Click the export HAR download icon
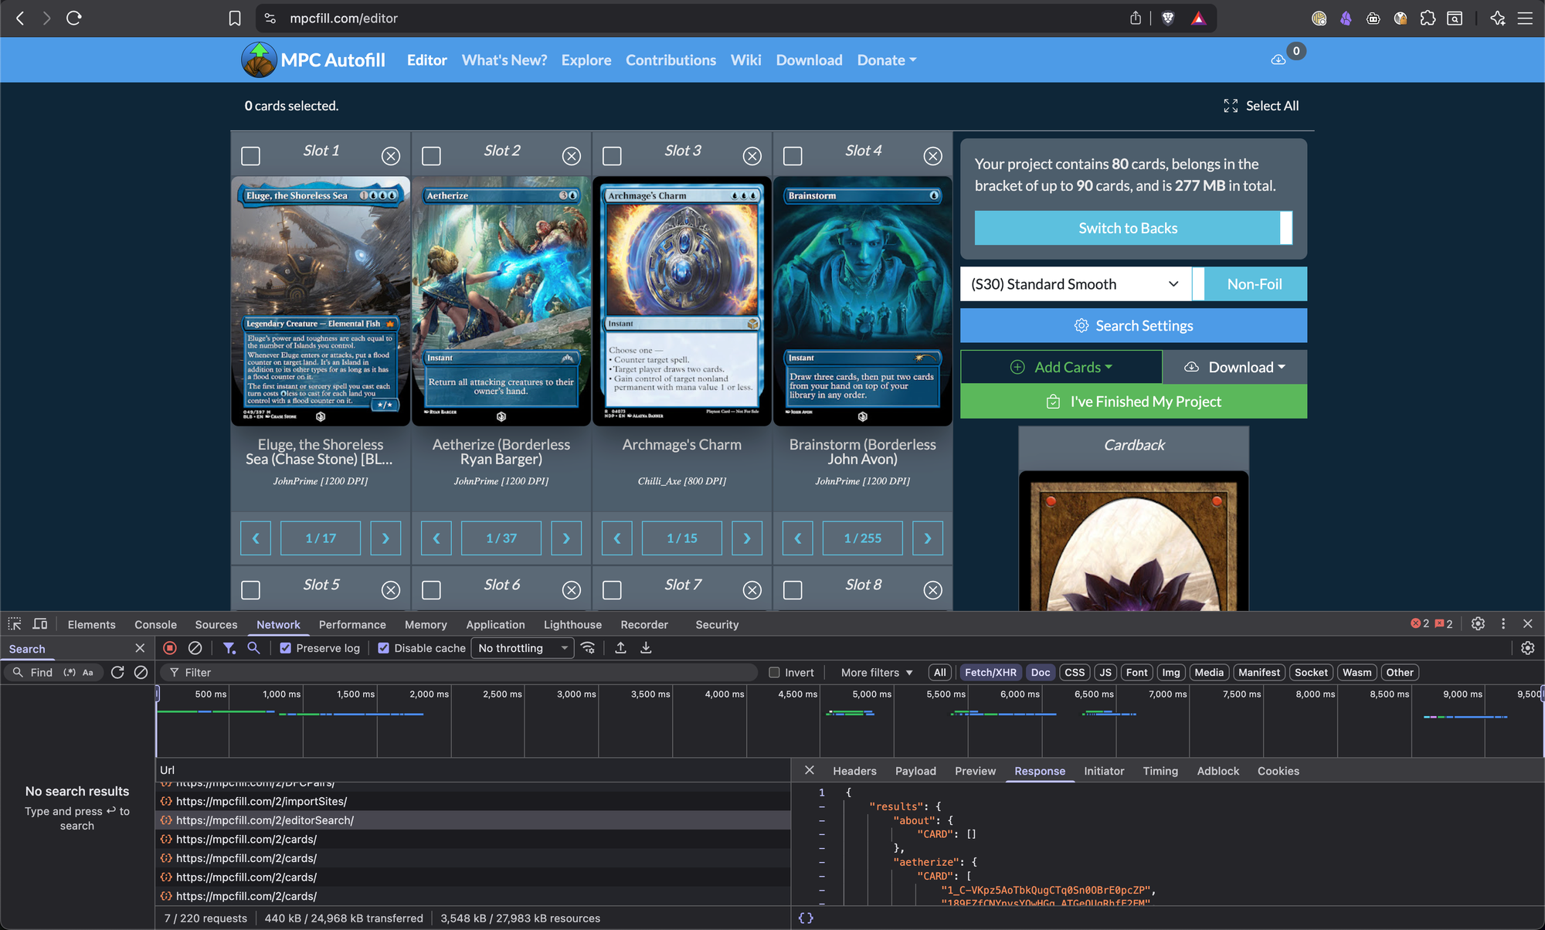The height and width of the screenshot is (930, 1545). tap(646, 648)
